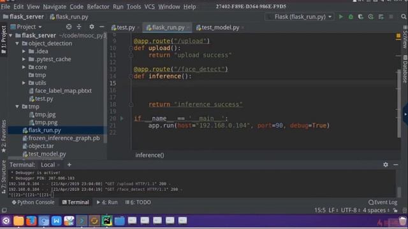Open the trash icon in taskbar

click(403, 221)
